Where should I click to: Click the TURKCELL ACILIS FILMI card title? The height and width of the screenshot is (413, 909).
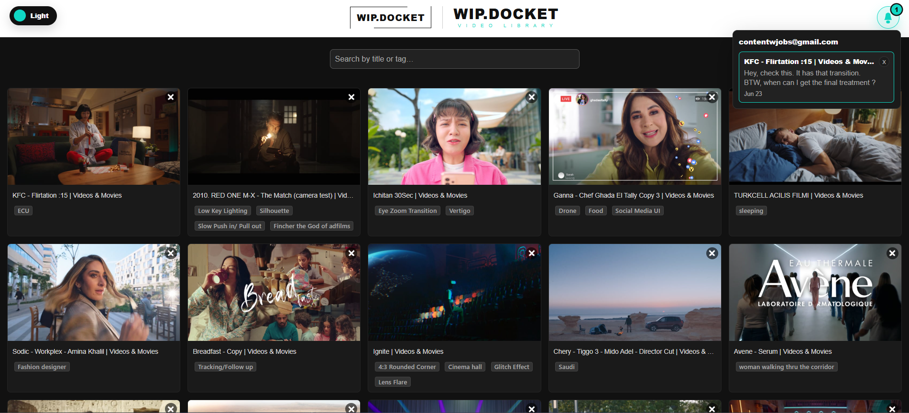tap(799, 195)
